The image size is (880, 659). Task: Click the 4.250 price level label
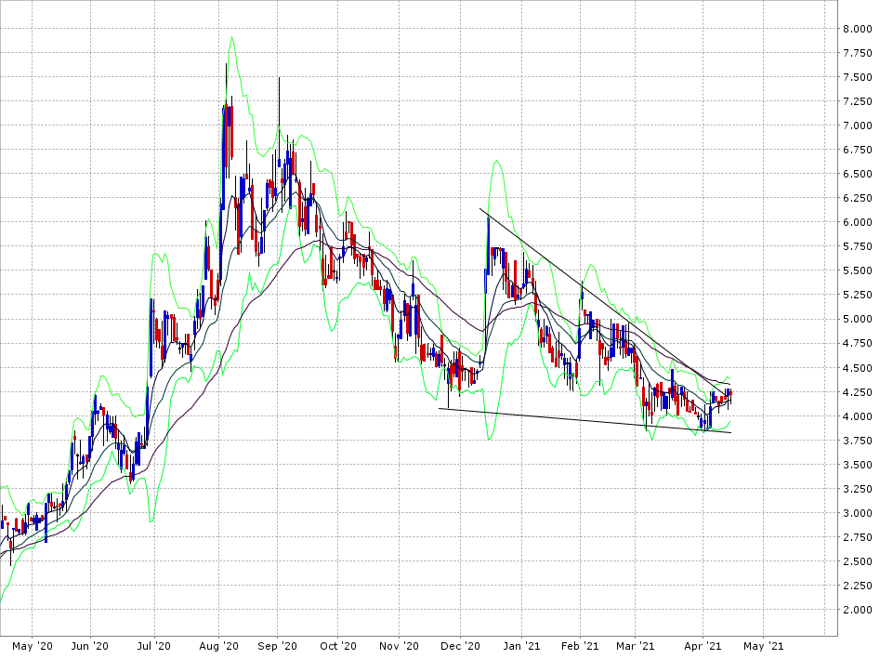(x=856, y=391)
